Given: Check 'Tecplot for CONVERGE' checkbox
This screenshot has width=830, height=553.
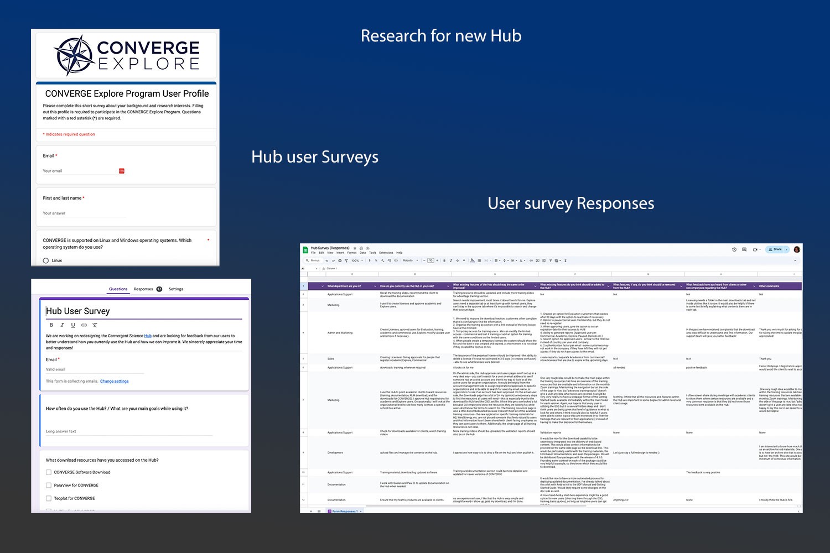Looking at the screenshot, I should click(x=49, y=498).
